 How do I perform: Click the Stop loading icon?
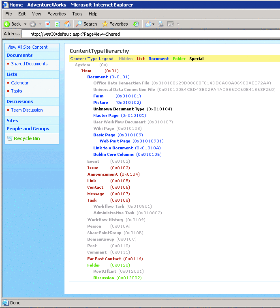(48, 24)
